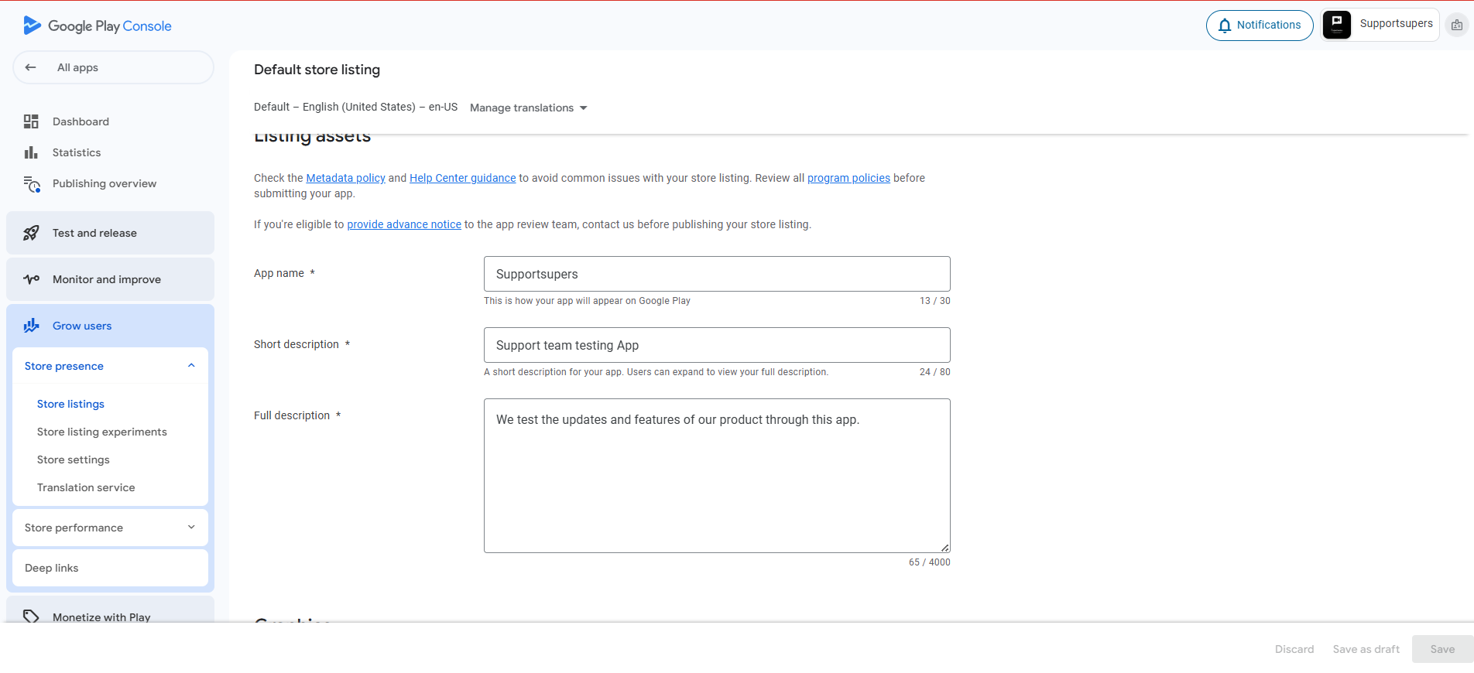Viewport: 1474px width, 673px height.
Task: Collapse the Store presence section
Action: (191, 366)
